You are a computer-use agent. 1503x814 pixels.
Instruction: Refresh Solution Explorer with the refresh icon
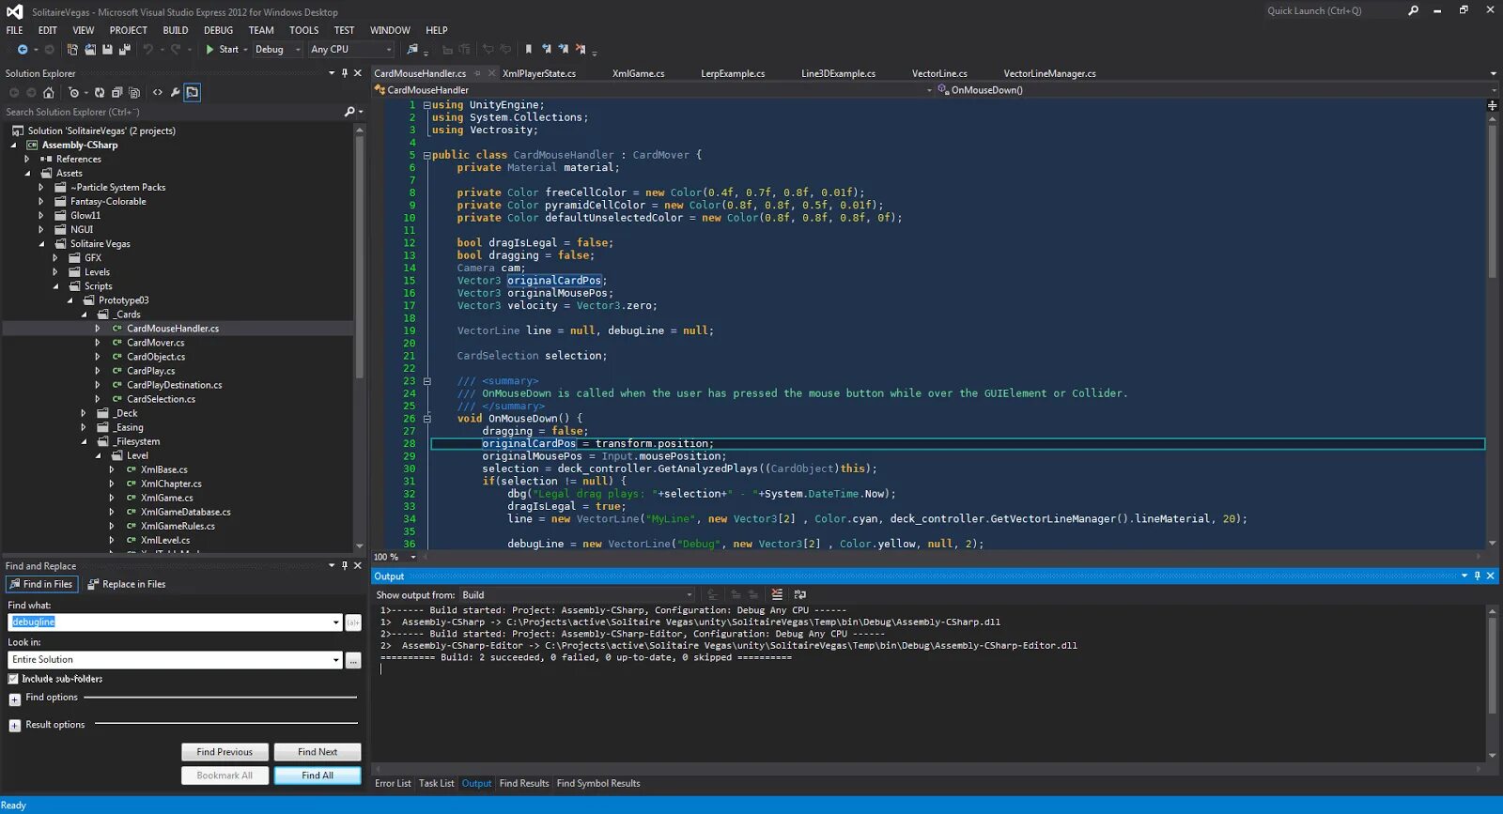[100, 93]
